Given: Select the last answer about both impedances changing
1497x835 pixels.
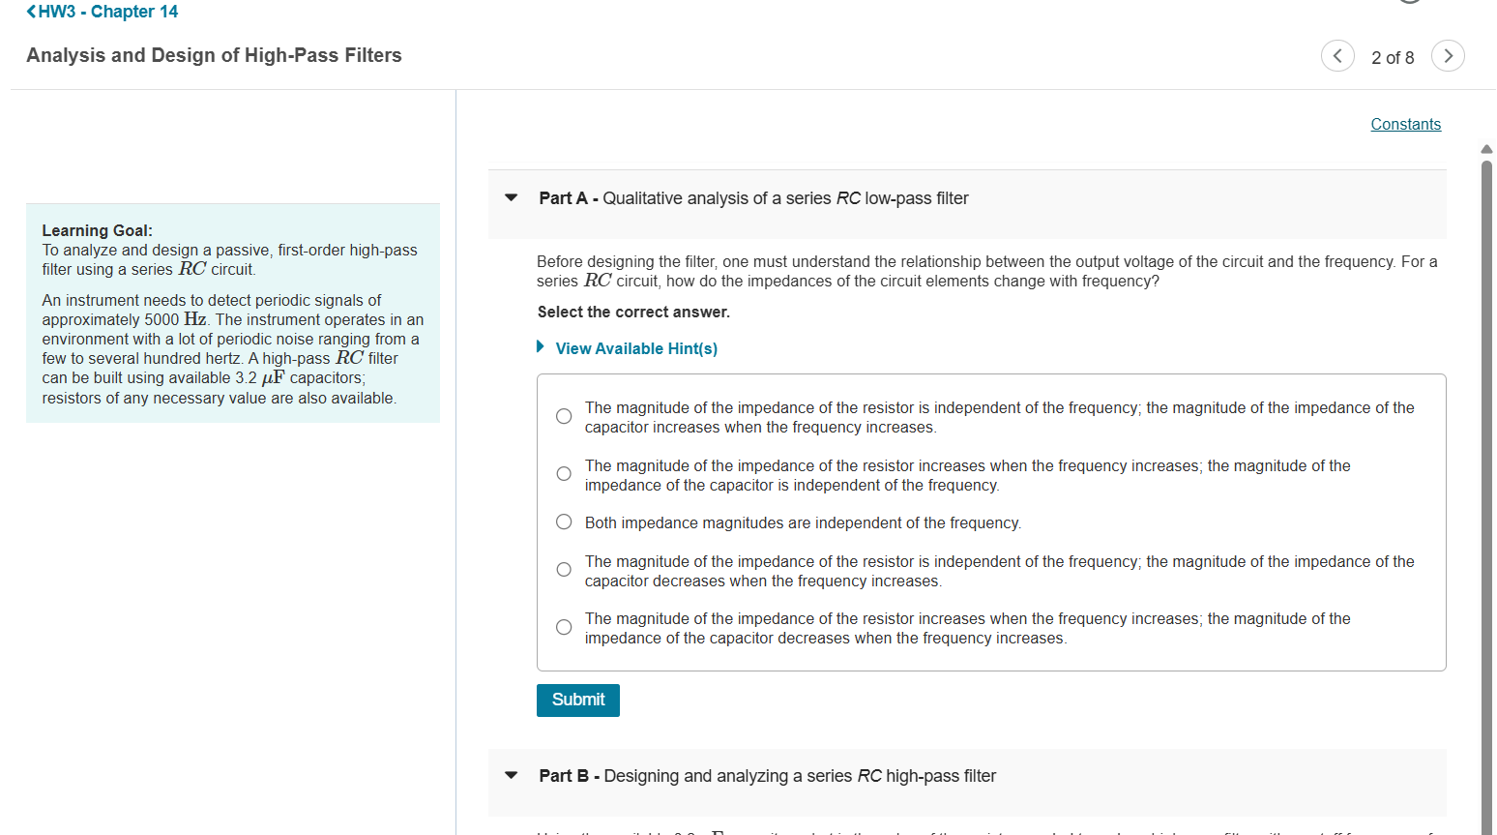Looking at the screenshot, I should (564, 626).
